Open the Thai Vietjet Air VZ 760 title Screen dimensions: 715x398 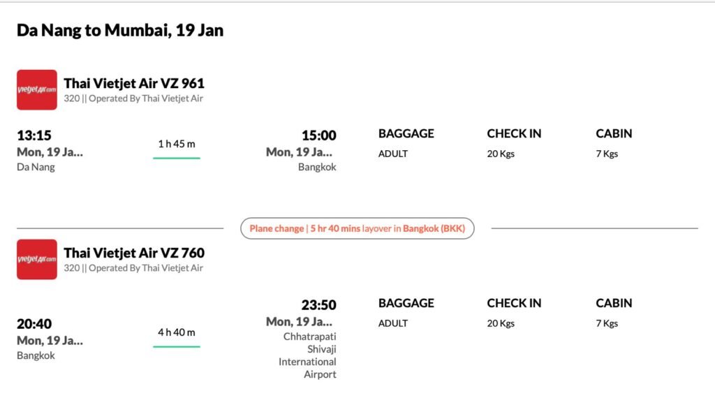tap(134, 253)
